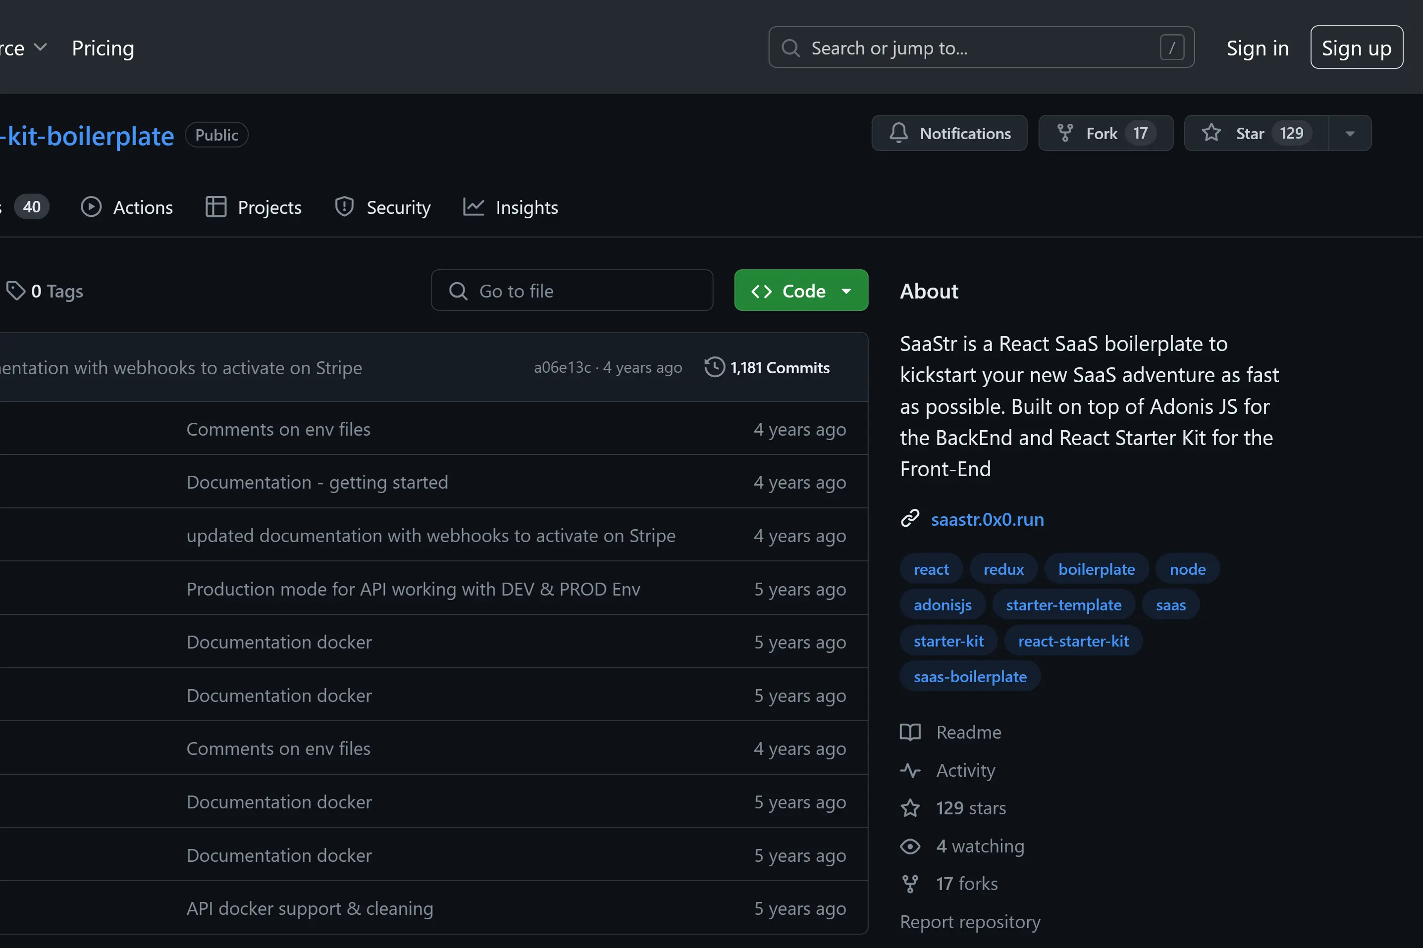This screenshot has height=948, width=1423.
Task: Expand the partially visible header menu chevron
Action: (40, 47)
